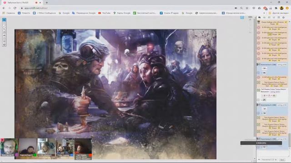The height and width of the screenshot is (163, 291).
Task: Click the roll result 38 in chat
Action: [x=264, y=113]
